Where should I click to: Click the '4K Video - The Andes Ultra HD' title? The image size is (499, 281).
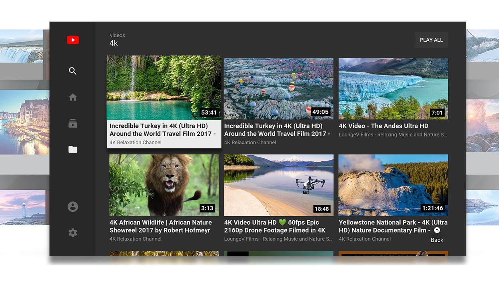point(383,126)
